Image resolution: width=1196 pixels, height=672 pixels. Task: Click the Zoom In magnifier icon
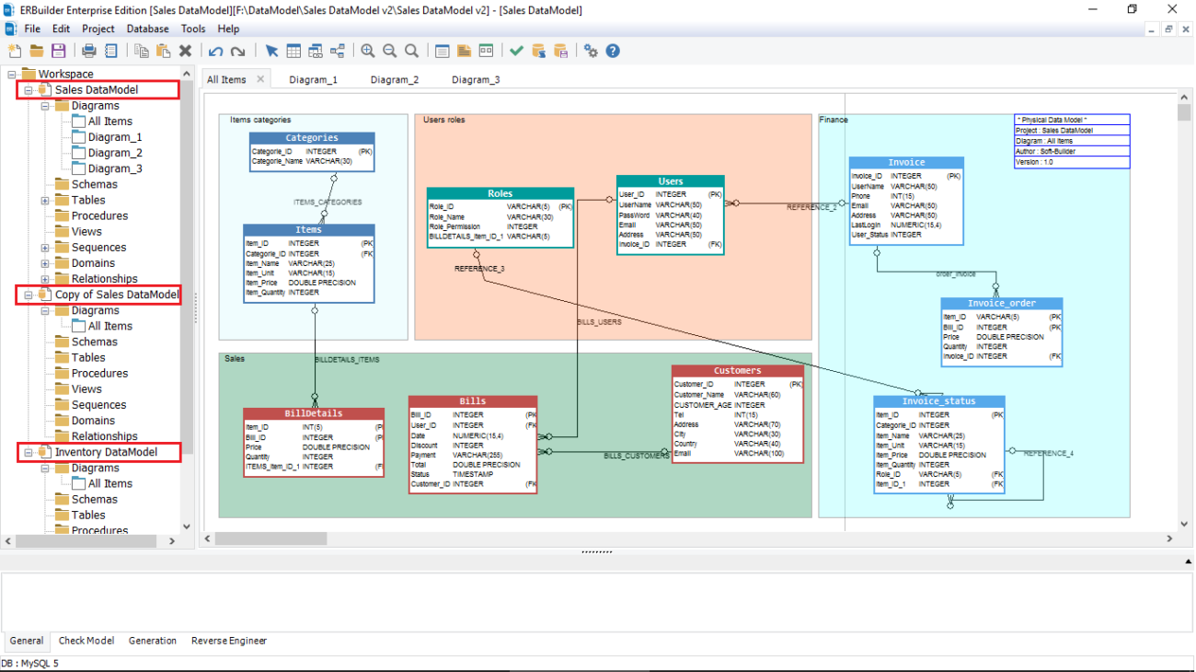click(x=368, y=52)
